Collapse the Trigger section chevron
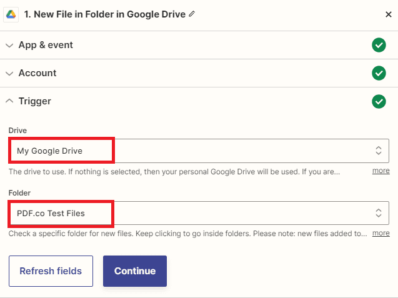 coord(9,101)
